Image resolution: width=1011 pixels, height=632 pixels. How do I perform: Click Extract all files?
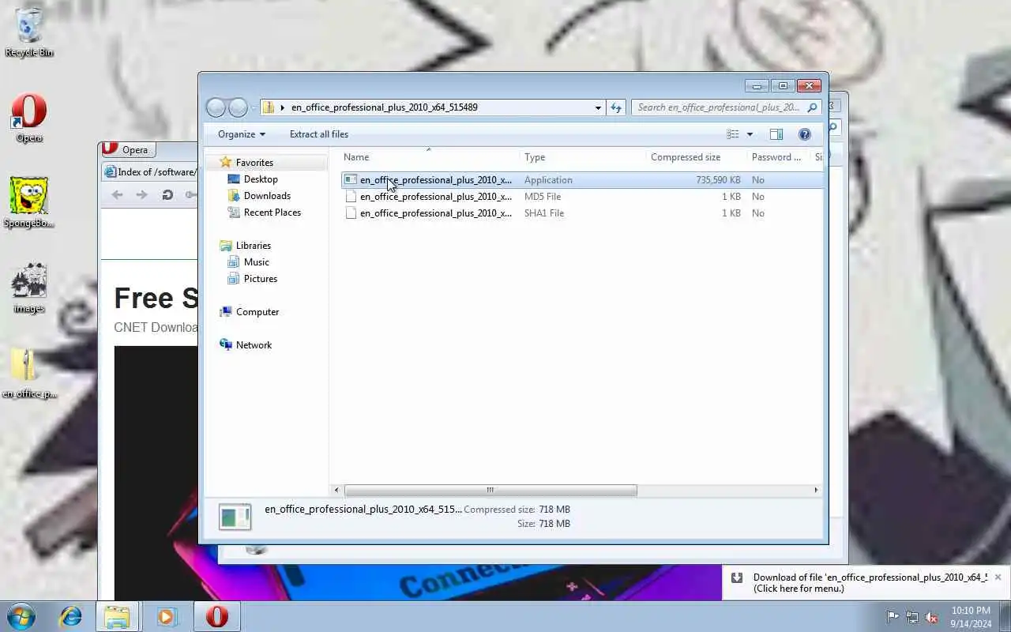click(x=319, y=134)
